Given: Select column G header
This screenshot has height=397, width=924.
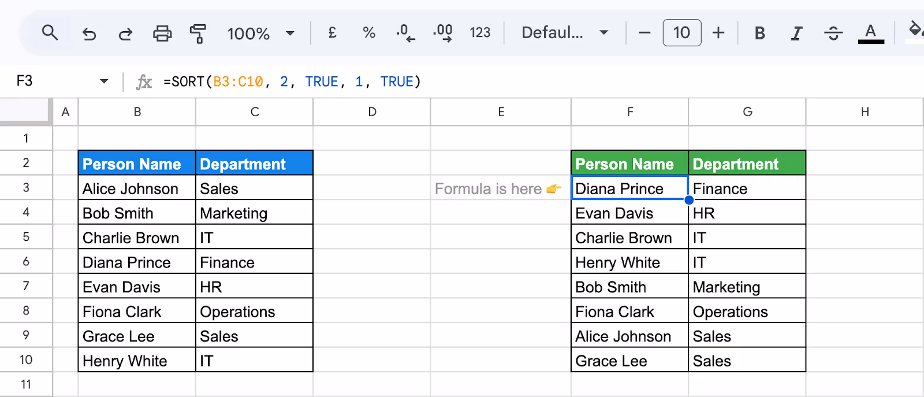Looking at the screenshot, I should click(x=747, y=112).
